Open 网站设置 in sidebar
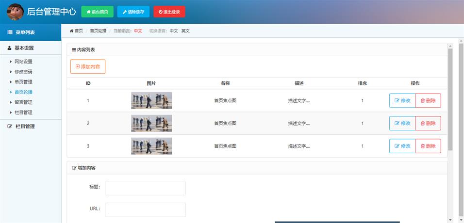 point(23,62)
